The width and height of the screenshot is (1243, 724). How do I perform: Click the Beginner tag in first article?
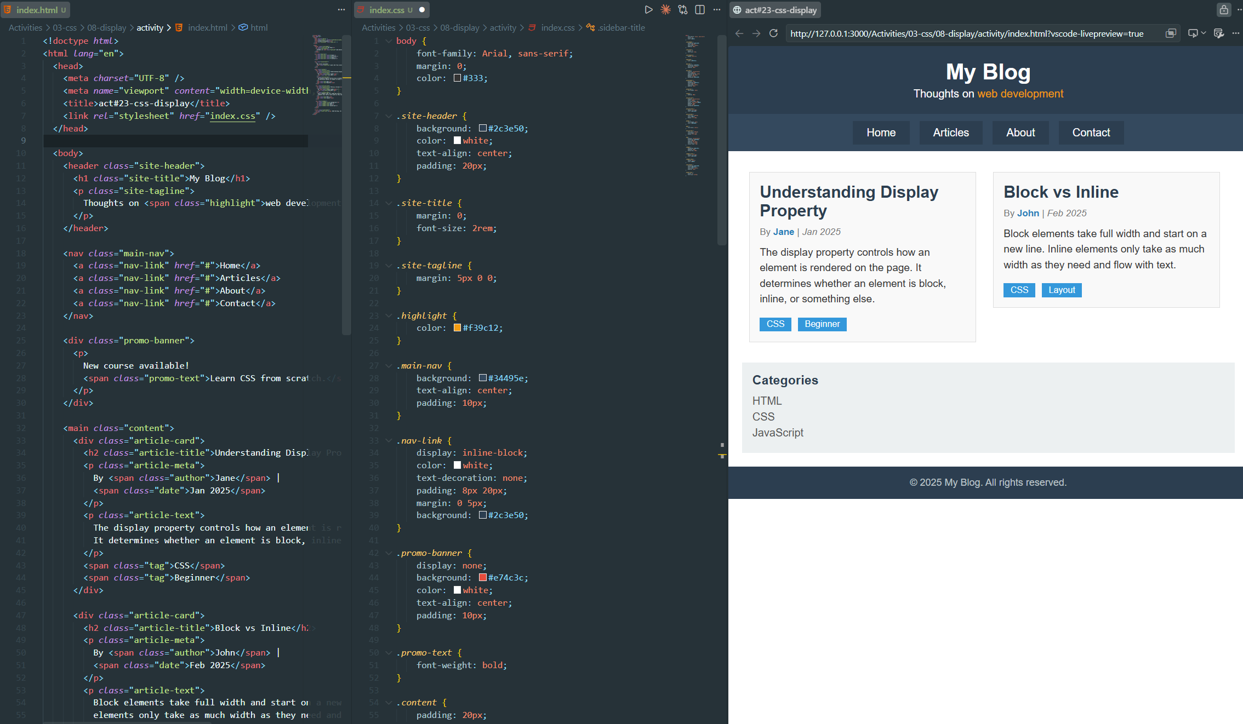coord(822,324)
